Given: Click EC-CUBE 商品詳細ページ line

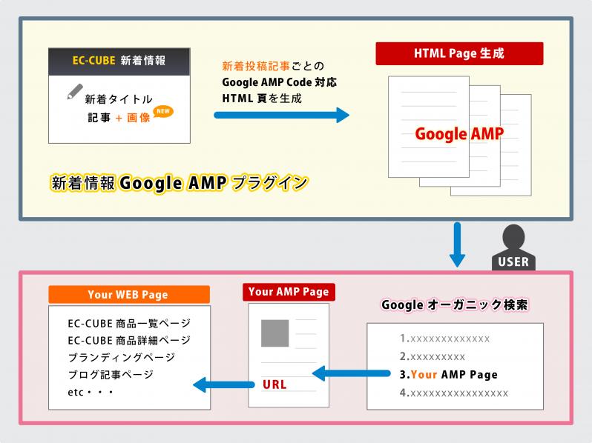Looking at the screenshot, I should 130,341.
